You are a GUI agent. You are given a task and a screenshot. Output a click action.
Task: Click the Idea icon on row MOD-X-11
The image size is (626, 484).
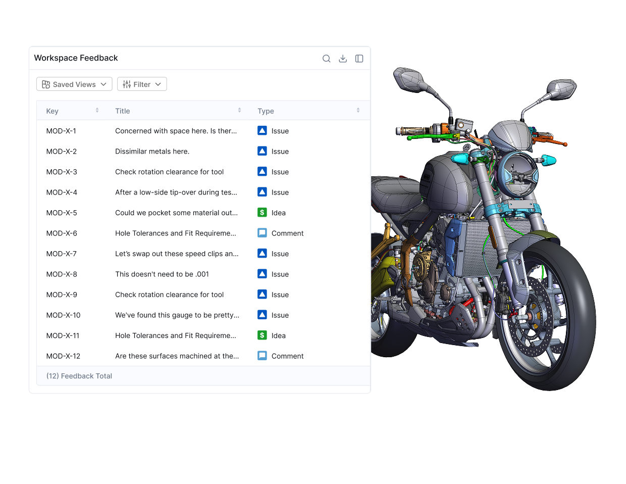(x=262, y=335)
